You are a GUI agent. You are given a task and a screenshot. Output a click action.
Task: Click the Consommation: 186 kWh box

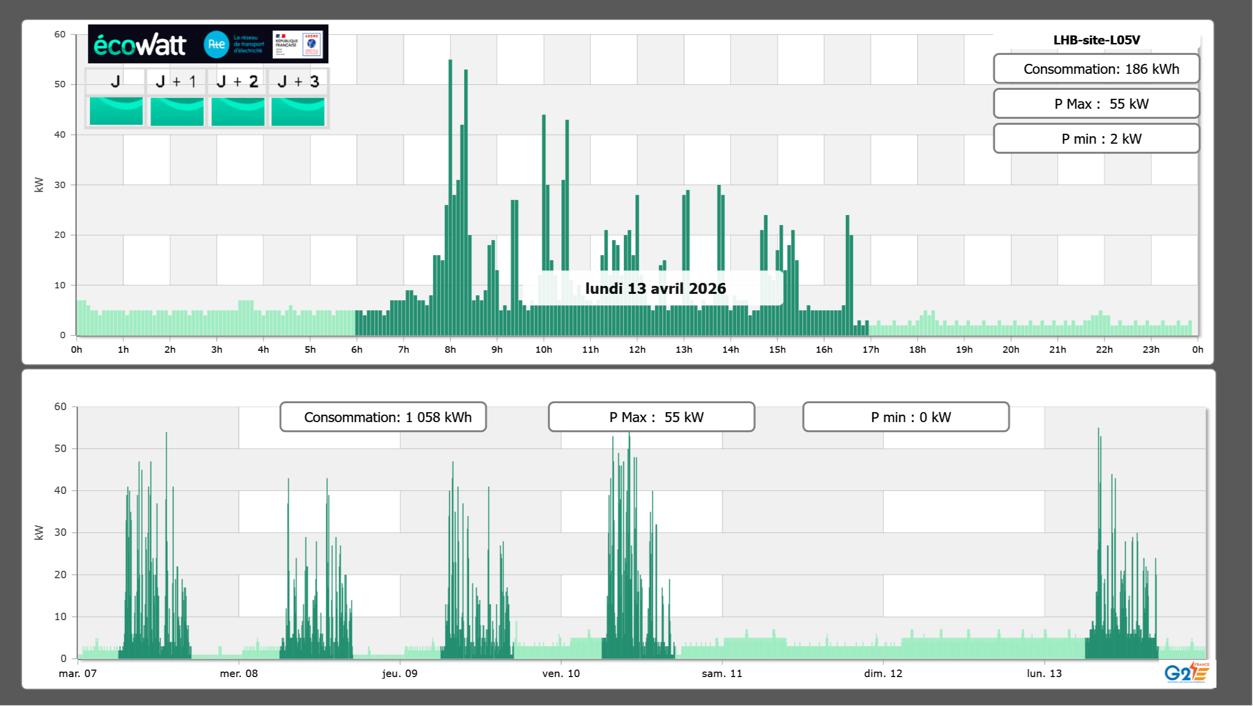[1096, 69]
